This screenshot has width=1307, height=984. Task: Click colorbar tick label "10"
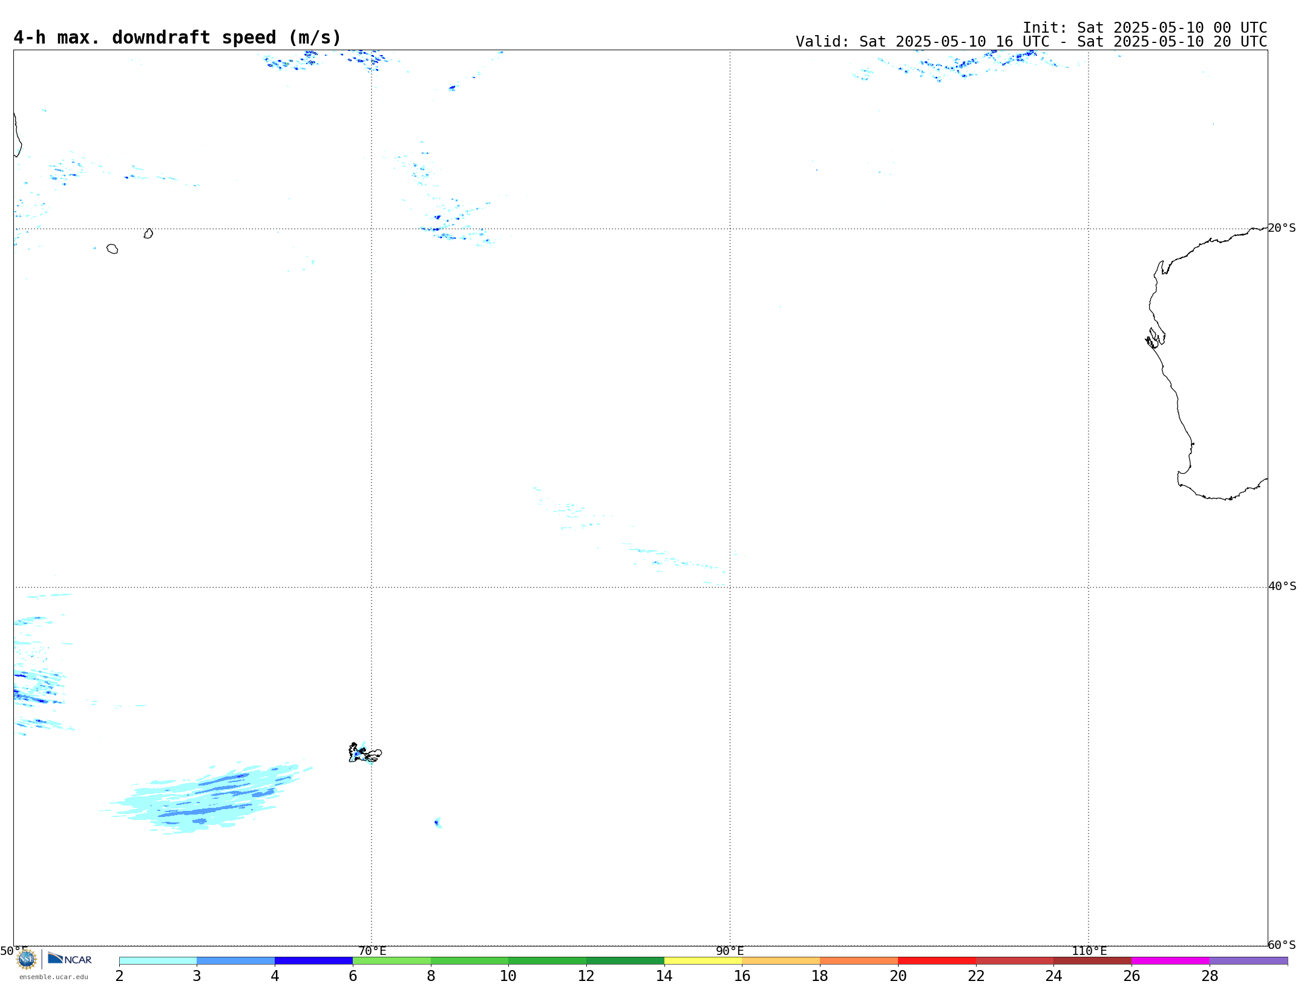tap(508, 976)
